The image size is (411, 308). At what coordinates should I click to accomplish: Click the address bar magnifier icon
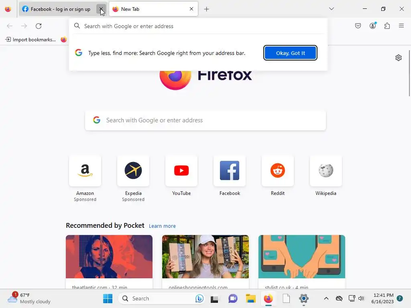pos(77,26)
